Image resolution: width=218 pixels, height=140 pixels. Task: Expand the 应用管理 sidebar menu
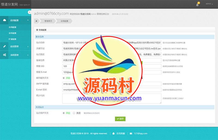click(16, 47)
